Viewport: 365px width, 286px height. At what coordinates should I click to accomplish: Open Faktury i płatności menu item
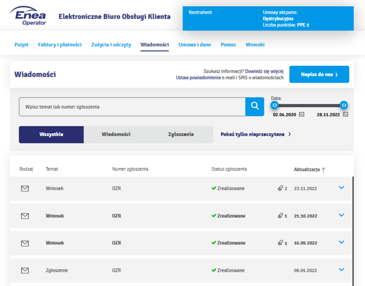(60, 44)
